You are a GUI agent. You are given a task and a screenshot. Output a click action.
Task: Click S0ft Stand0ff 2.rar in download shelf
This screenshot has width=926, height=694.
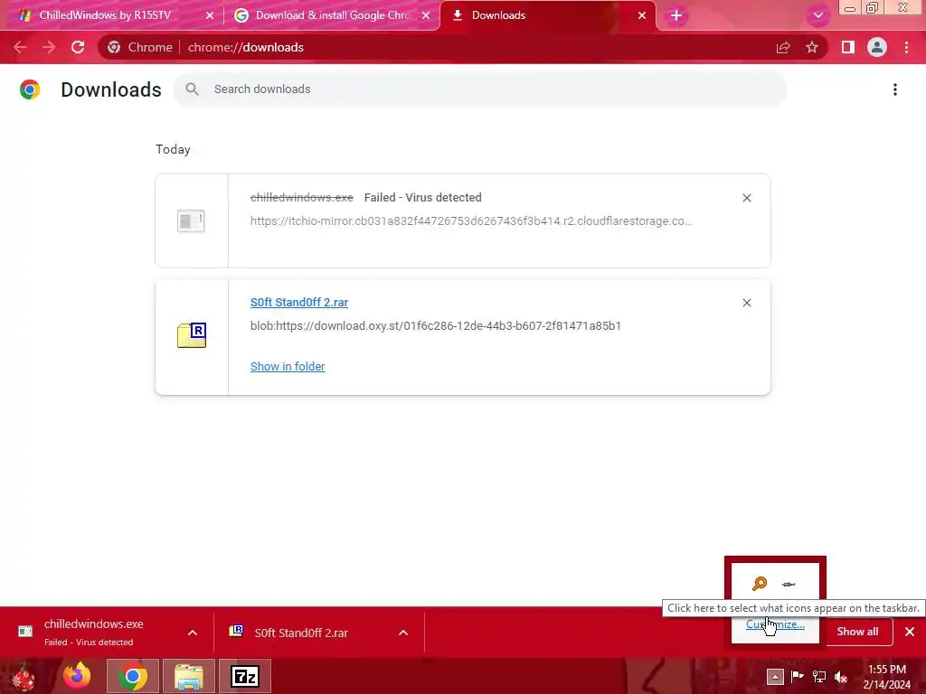(301, 633)
